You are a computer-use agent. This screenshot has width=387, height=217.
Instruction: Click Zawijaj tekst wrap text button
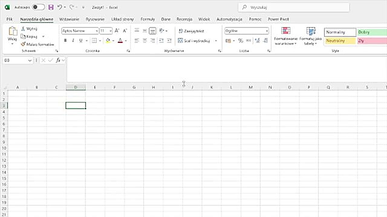tap(191, 31)
